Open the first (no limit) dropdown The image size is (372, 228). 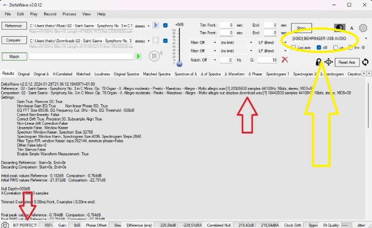click(x=237, y=42)
